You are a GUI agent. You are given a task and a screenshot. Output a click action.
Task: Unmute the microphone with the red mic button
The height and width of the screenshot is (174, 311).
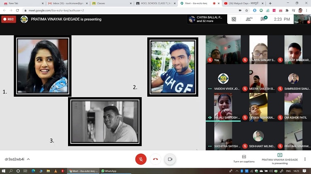[x=141, y=159]
